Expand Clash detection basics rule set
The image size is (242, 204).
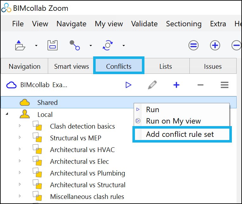(20, 126)
